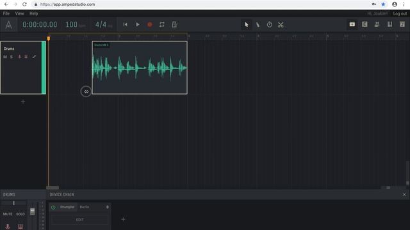Click the MUTE button in mixer strip
The image size is (410, 230).
[x=8, y=214]
